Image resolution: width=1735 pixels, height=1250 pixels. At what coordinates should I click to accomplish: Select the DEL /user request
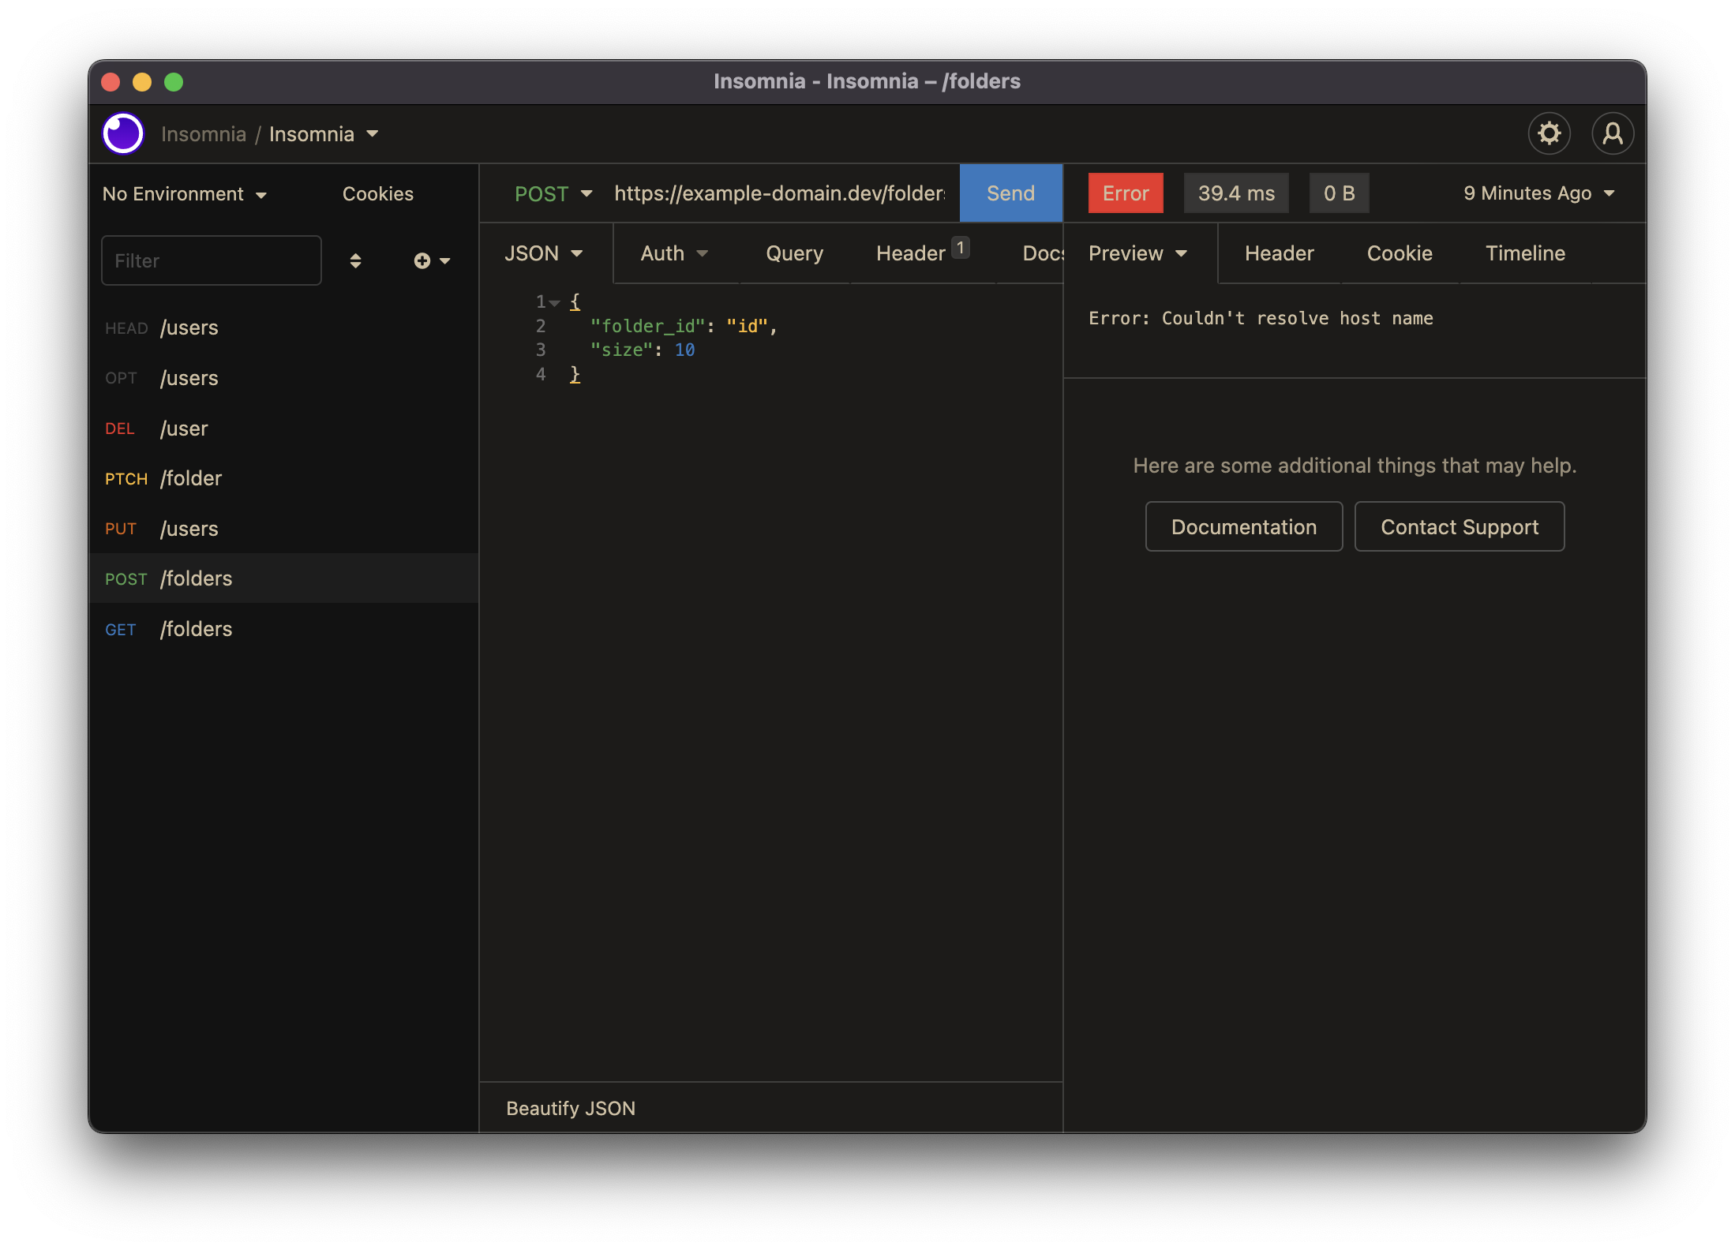[x=184, y=429]
